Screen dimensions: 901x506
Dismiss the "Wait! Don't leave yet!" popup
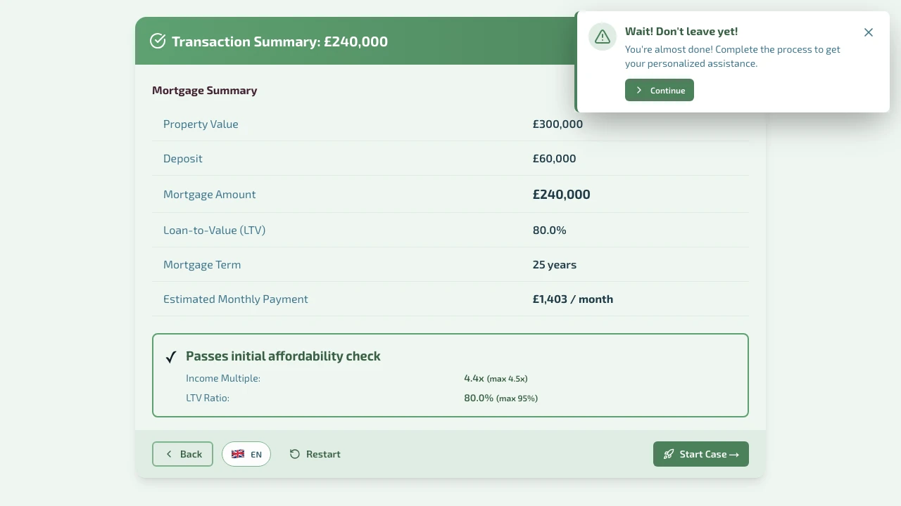[x=869, y=32]
